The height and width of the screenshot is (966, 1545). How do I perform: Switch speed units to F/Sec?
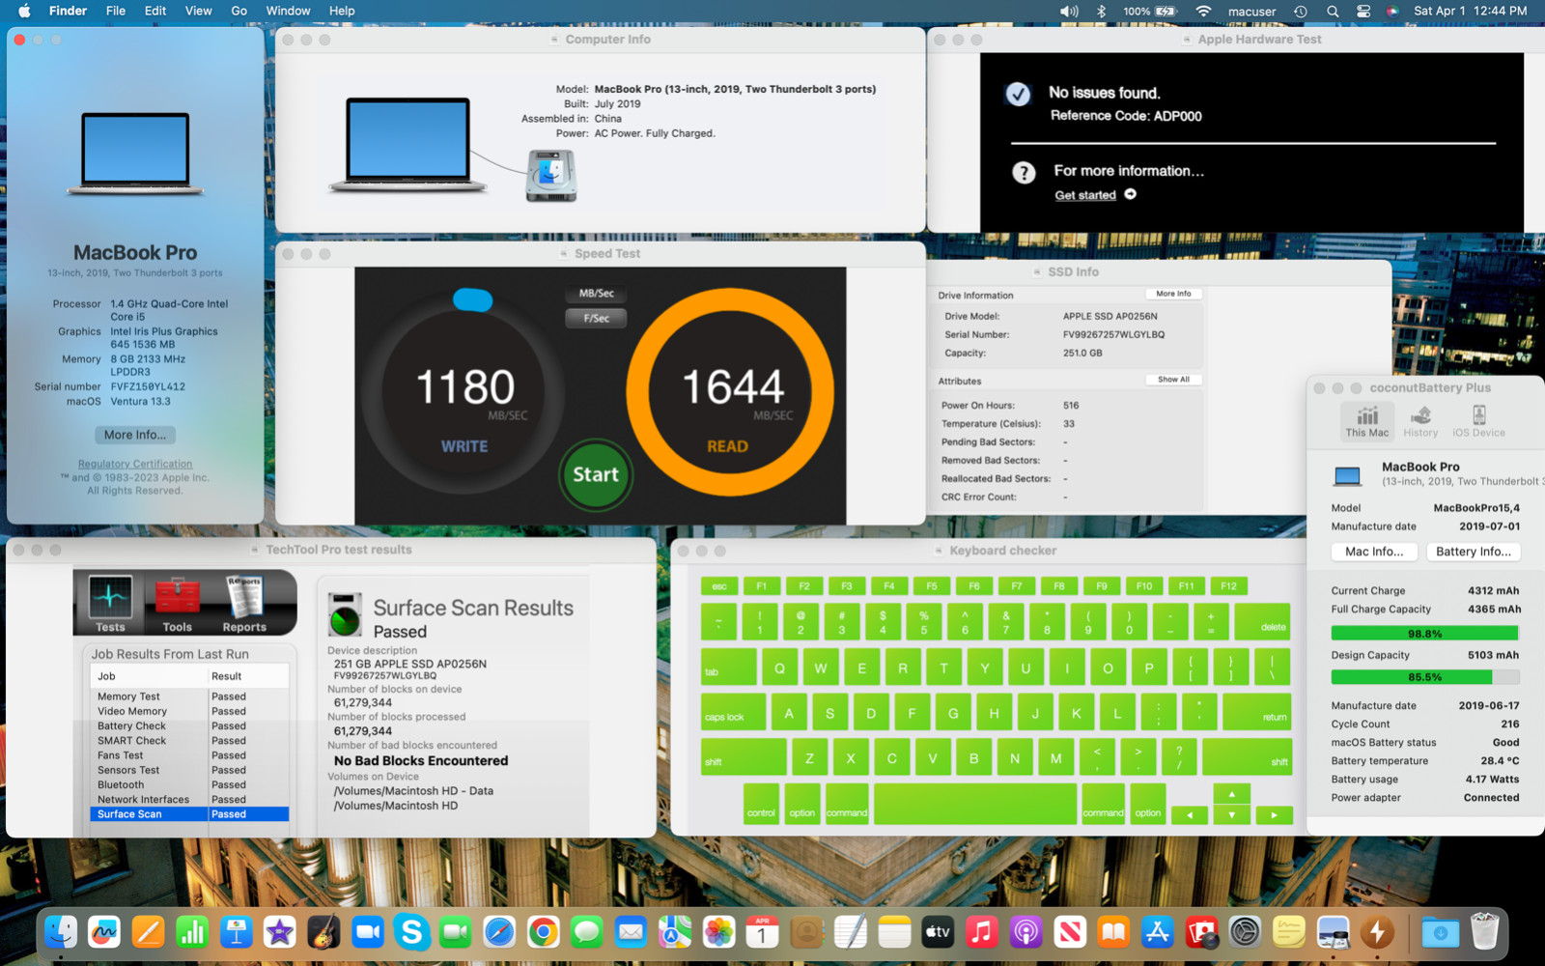coord(596,318)
